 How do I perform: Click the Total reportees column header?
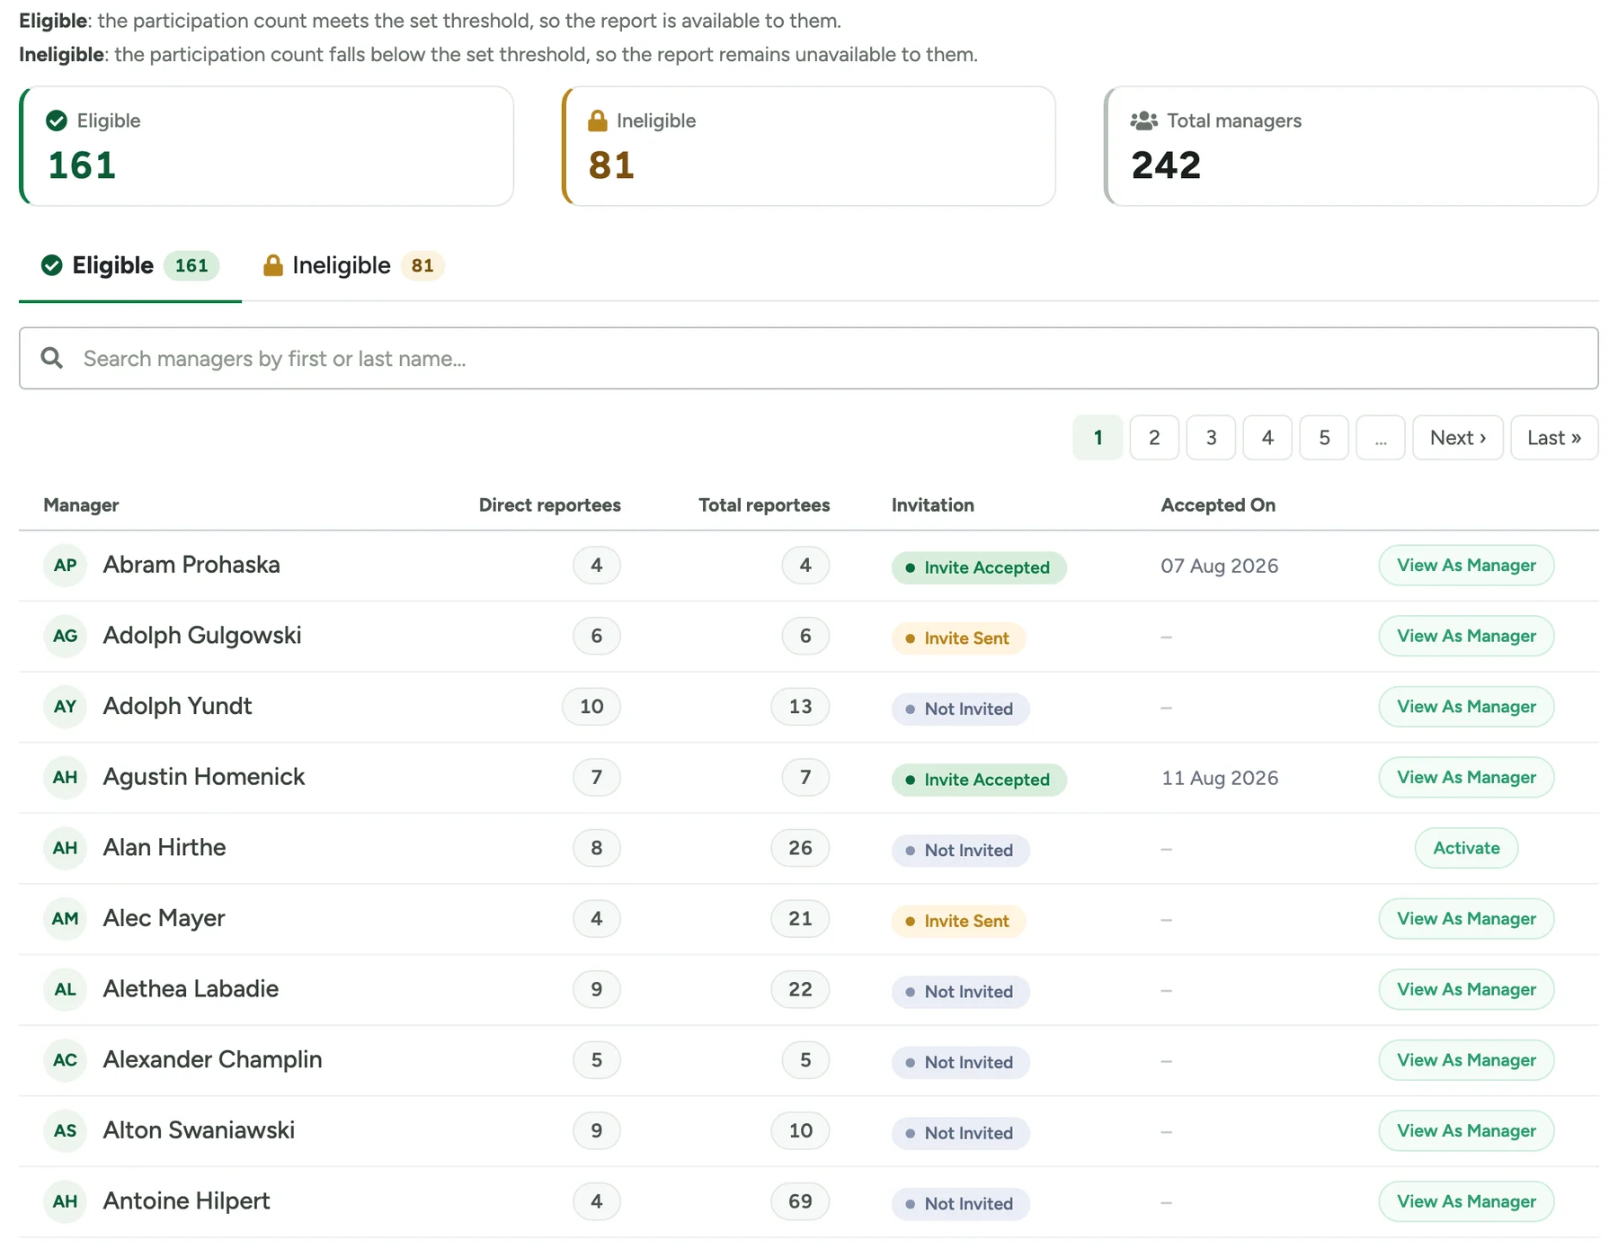764,505
